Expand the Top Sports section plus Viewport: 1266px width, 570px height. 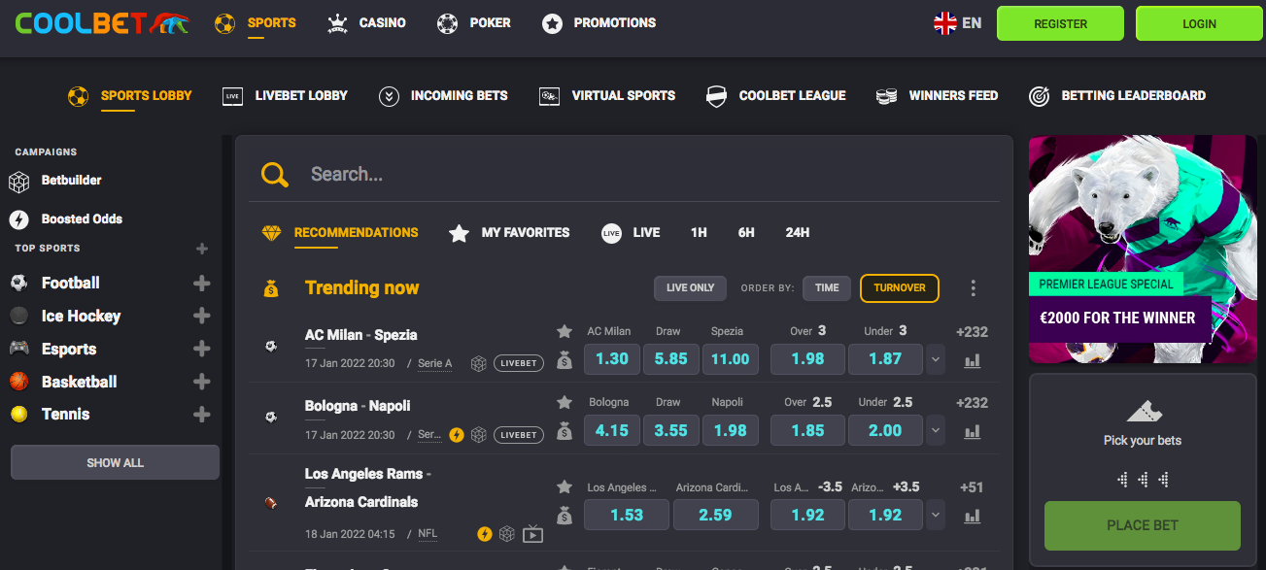tap(202, 249)
